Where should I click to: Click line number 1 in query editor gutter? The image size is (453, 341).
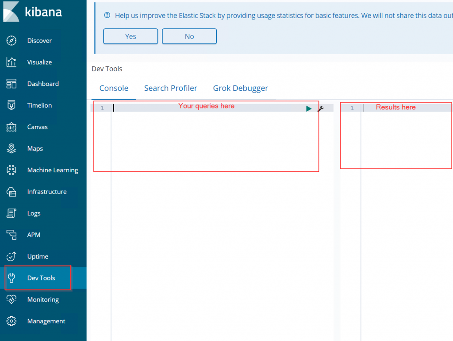tap(102, 108)
